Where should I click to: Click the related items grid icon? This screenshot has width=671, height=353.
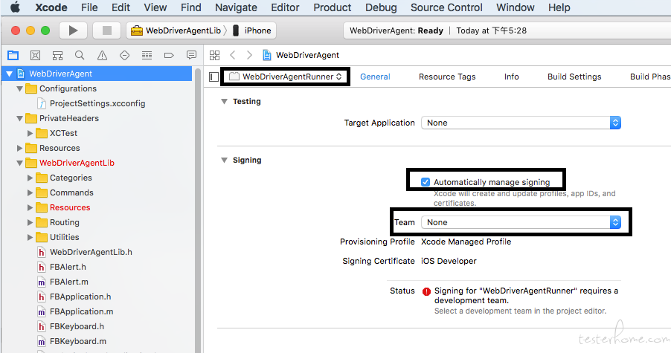214,55
